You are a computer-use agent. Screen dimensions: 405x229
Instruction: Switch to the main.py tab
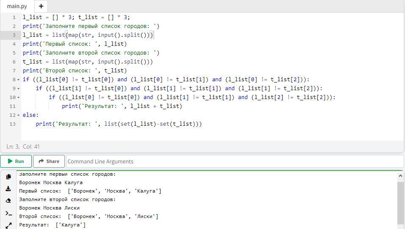click(x=17, y=6)
